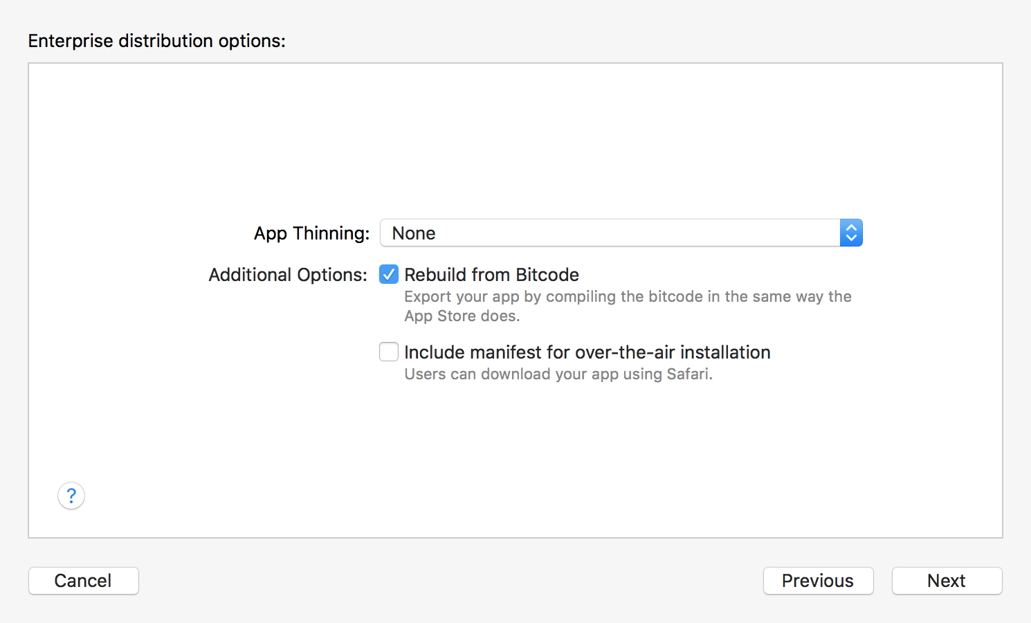
Task: Click the 'App Thinning:' label
Action: (x=312, y=233)
